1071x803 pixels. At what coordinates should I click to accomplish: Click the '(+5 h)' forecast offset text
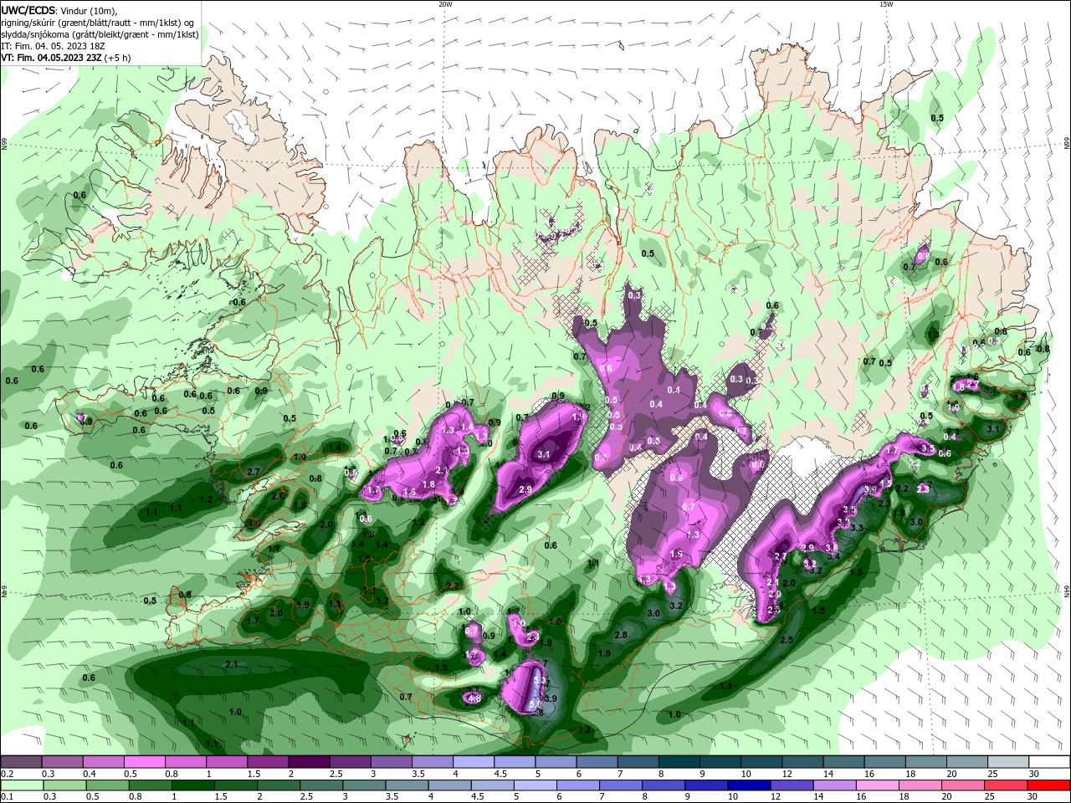pyautogui.click(x=117, y=58)
